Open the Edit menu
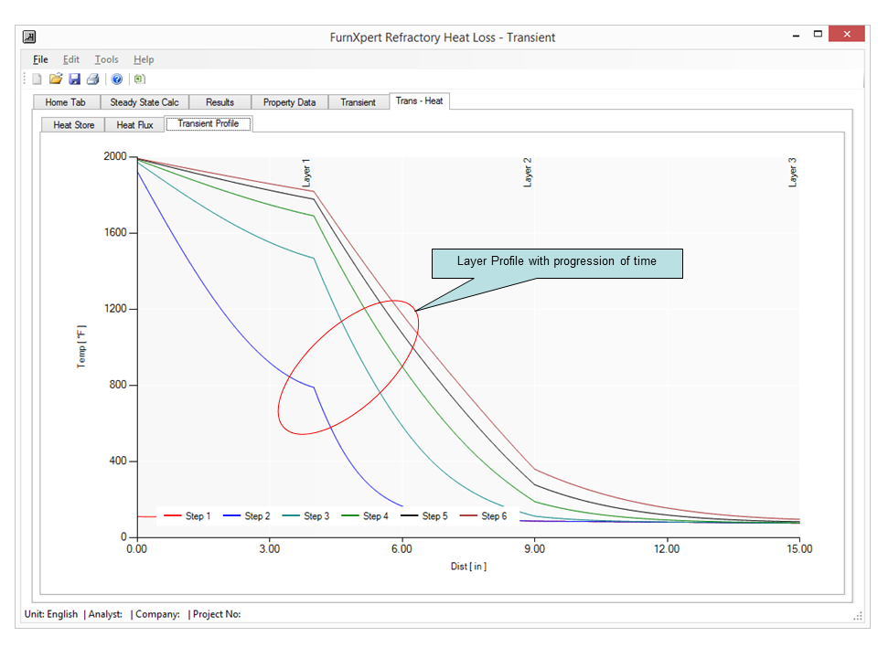The height and width of the screenshot is (658, 878). 71,59
